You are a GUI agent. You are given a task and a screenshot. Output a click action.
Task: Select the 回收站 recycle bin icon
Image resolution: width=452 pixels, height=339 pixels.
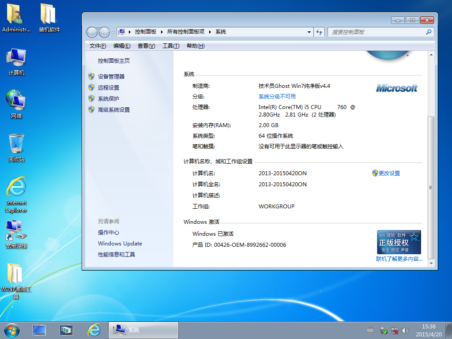click(x=16, y=148)
